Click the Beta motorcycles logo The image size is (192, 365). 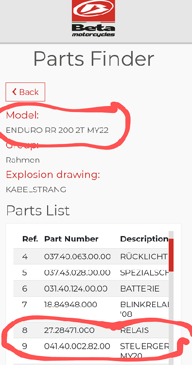[93, 18]
